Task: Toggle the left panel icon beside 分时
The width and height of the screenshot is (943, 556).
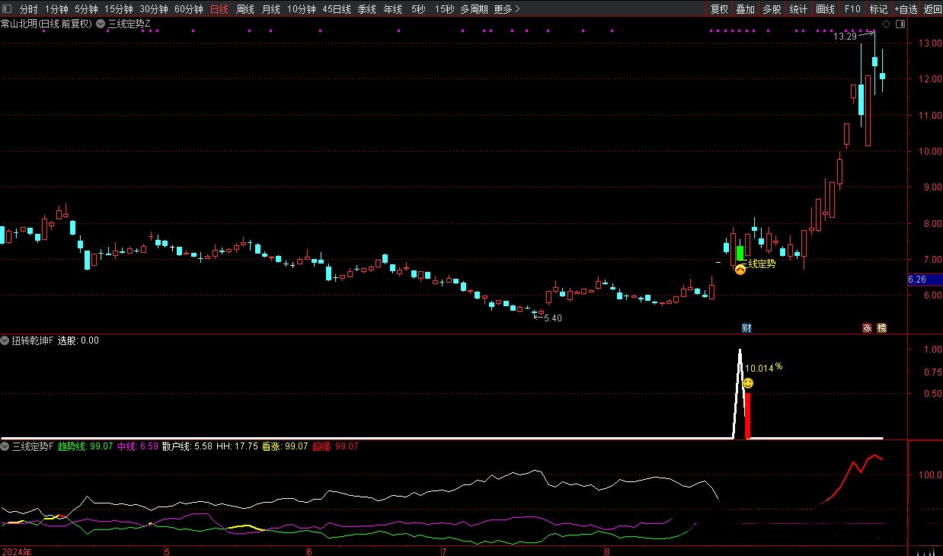Action: pyautogui.click(x=8, y=9)
